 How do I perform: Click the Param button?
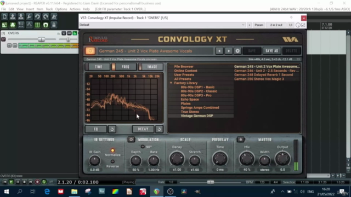click(259, 25)
